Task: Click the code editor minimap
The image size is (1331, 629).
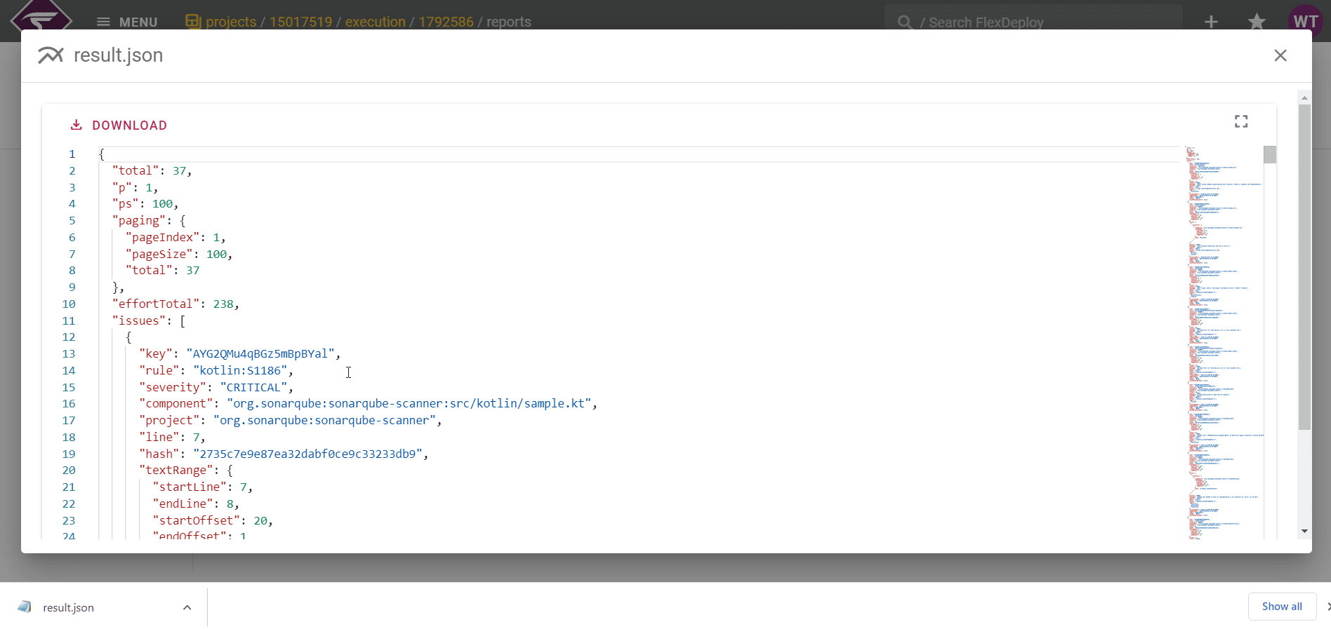Action: coord(1224,342)
